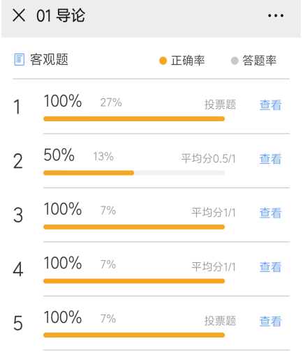View details for question 1
303x357 pixels.
(x=270, y=105)
